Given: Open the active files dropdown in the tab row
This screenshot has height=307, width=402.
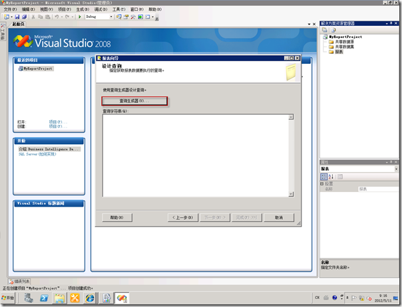Looking at the screenshot, I should [309, 24].
